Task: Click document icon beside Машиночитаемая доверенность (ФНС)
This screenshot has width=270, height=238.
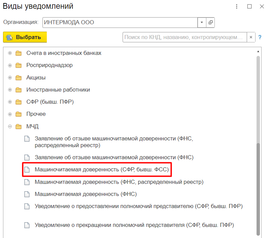Action: click(x=27, y=194)
